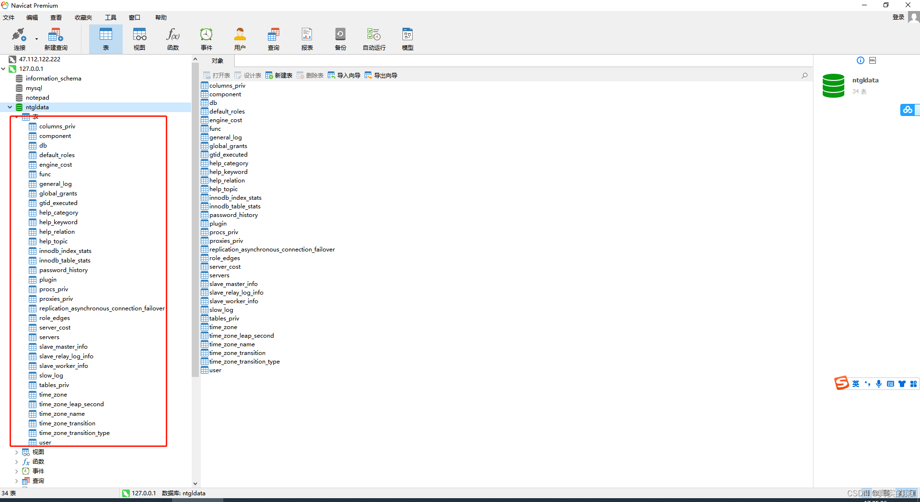920x502 pixels.
Task: Click the user avatar icon beside 登录
Action: click(914, 17)
